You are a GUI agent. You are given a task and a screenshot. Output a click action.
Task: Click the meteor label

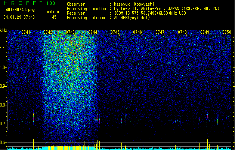(x=53, y=12)
